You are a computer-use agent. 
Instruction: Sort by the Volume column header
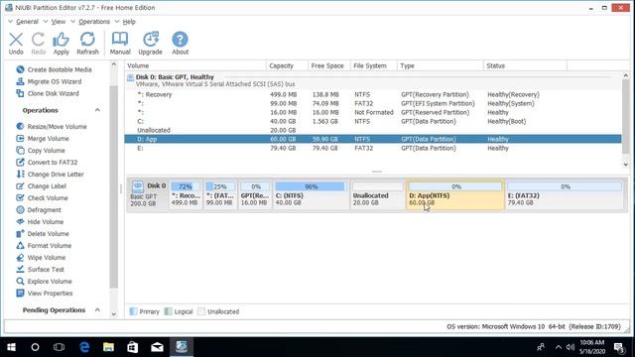click(x=195, y=65)
